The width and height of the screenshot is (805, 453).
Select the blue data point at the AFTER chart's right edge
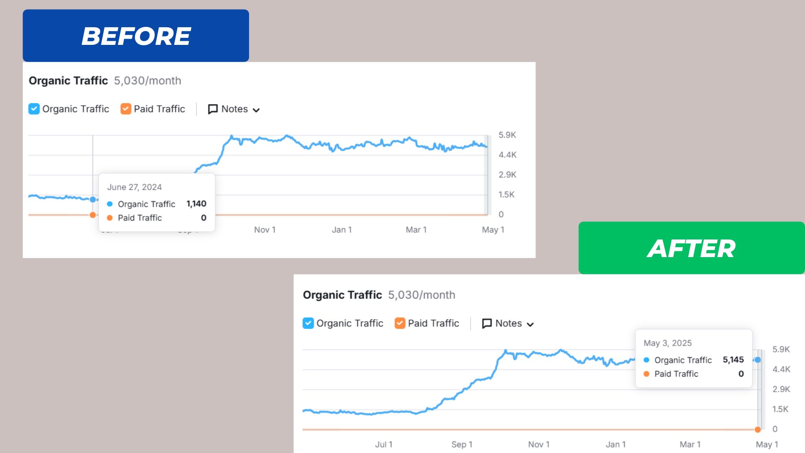[x=758, y=360]
